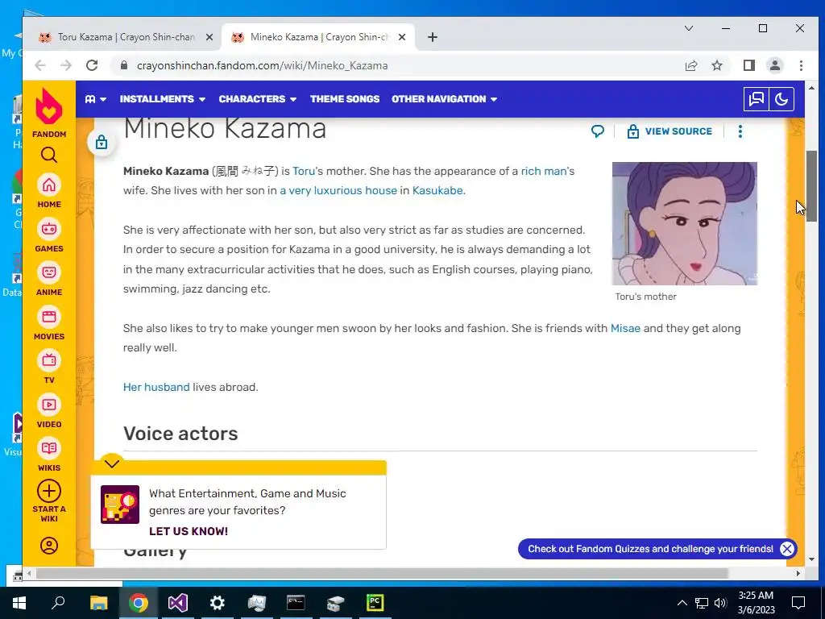Bookmark this page with the star icon
Image resolution: width=825 pixels, height=619 pixels.
(717, 65)
